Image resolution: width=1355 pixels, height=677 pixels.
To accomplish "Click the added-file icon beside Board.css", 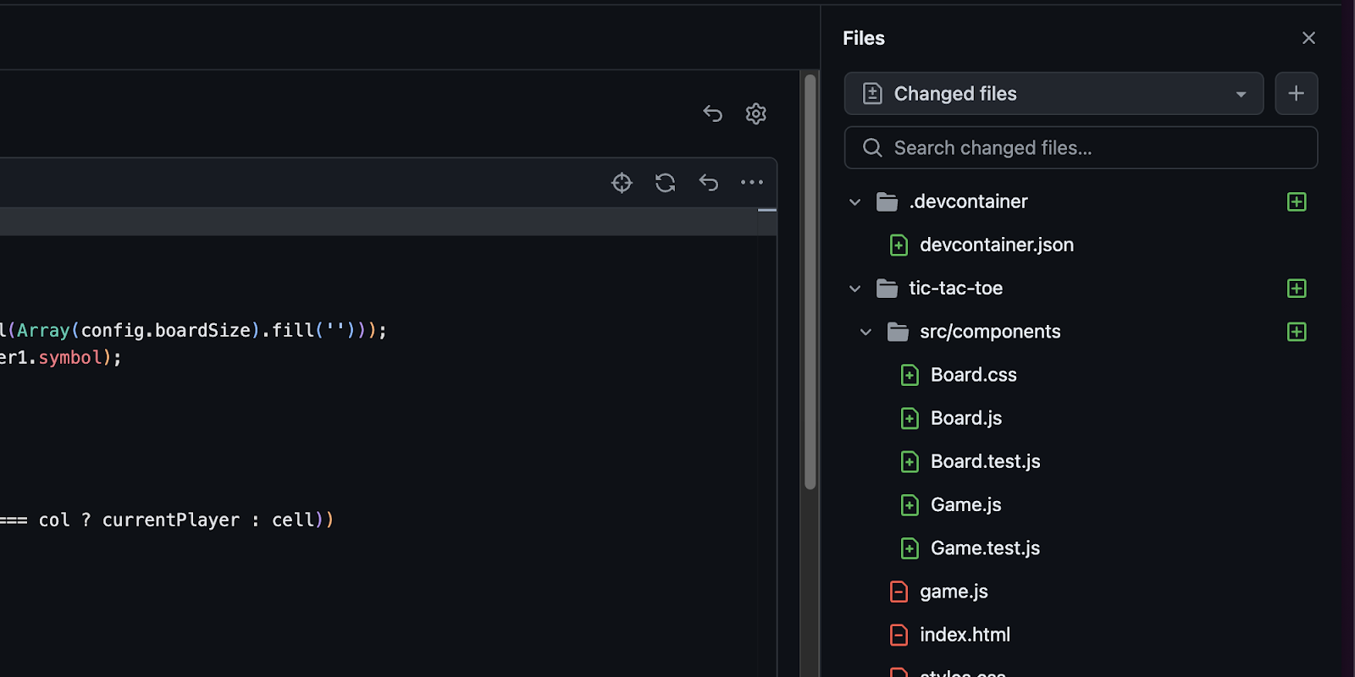I will click(910, 375).
